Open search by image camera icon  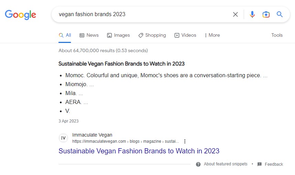(x=266, y=14)
